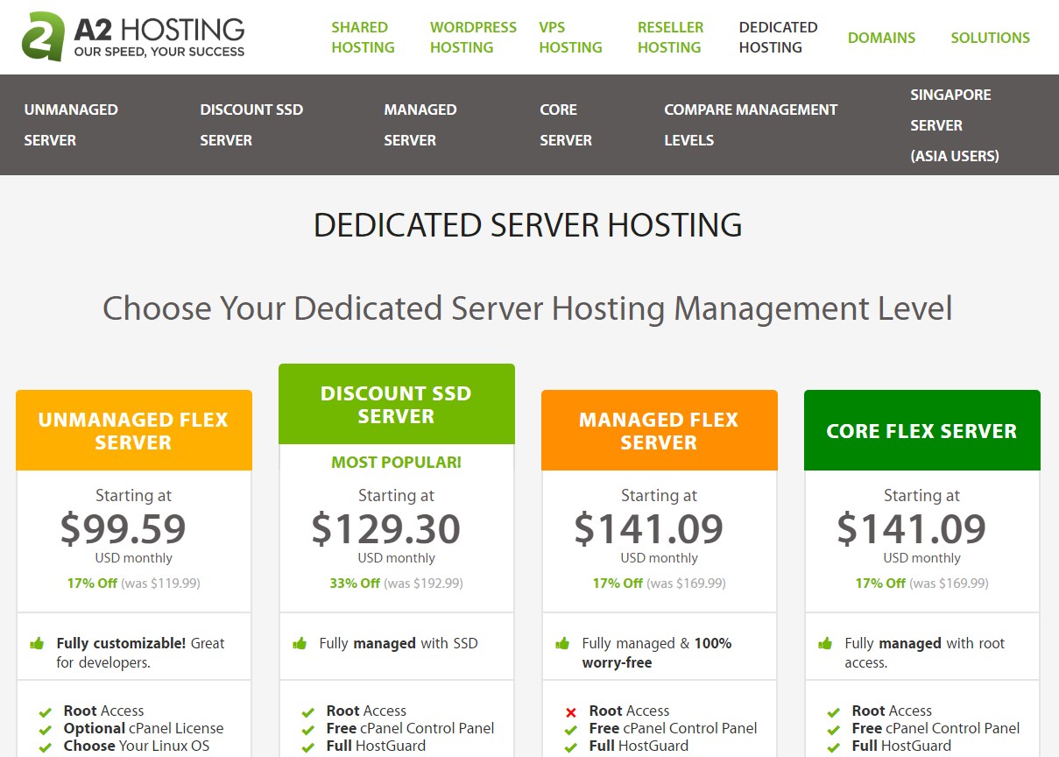This screenshot has height=757, width=1059.
Task: Open Reseller Hosting menu
Action: click(670, 38)
